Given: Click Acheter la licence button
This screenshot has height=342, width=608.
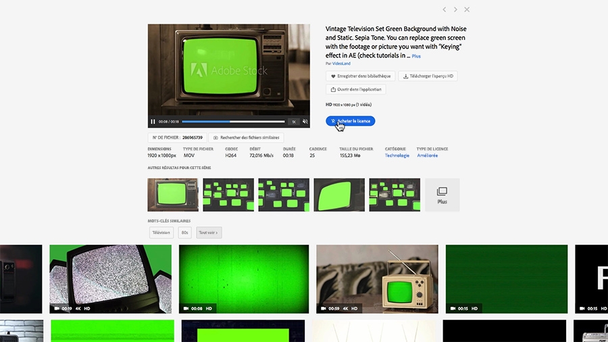Looking at the screenshot, I should tap(350, 121).
